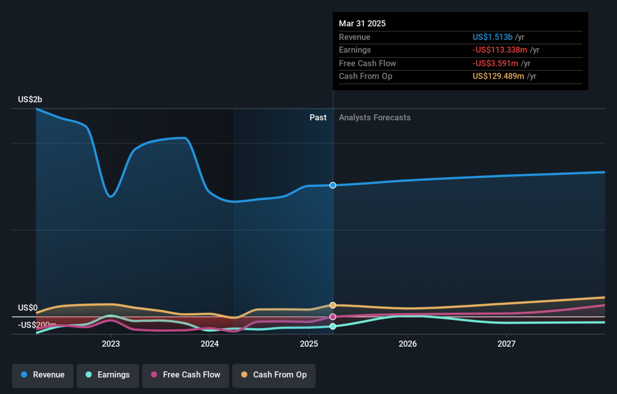This screenshot has height=394, width=617.
Task: Click the US$2b y-axis label
Action: [x=30, y=100]
